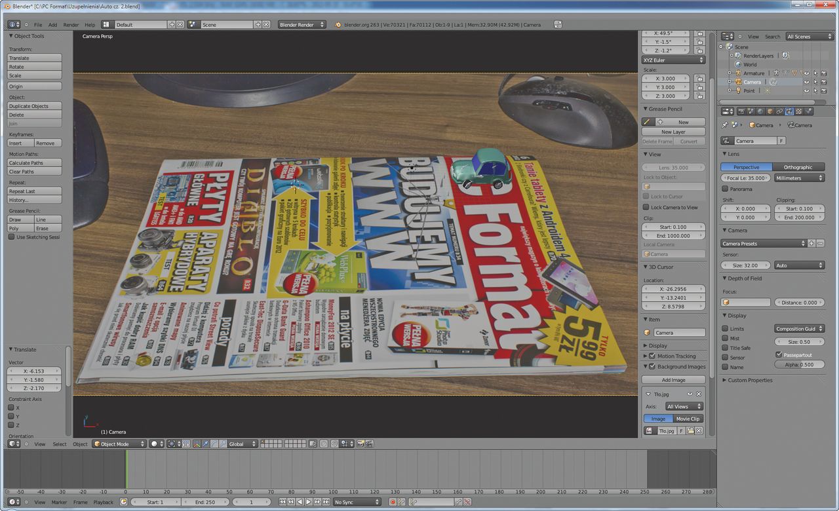Image resolution: width=839 pixels, height=511 pixels.
Task: Click the snap during transform magnet icon
Action: [334, 444]
